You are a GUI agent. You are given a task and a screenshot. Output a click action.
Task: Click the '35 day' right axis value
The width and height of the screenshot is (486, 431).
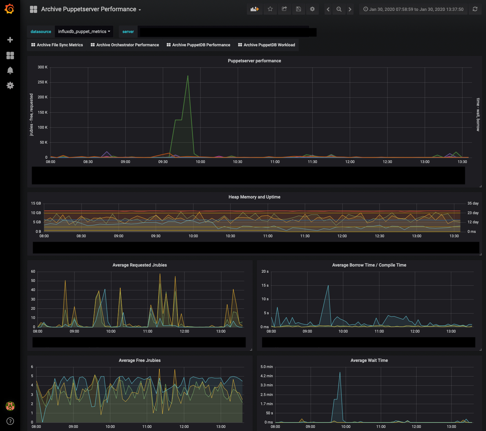coord(473,203)
